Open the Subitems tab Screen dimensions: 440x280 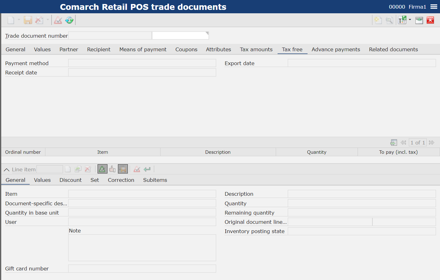coord(155,180)
